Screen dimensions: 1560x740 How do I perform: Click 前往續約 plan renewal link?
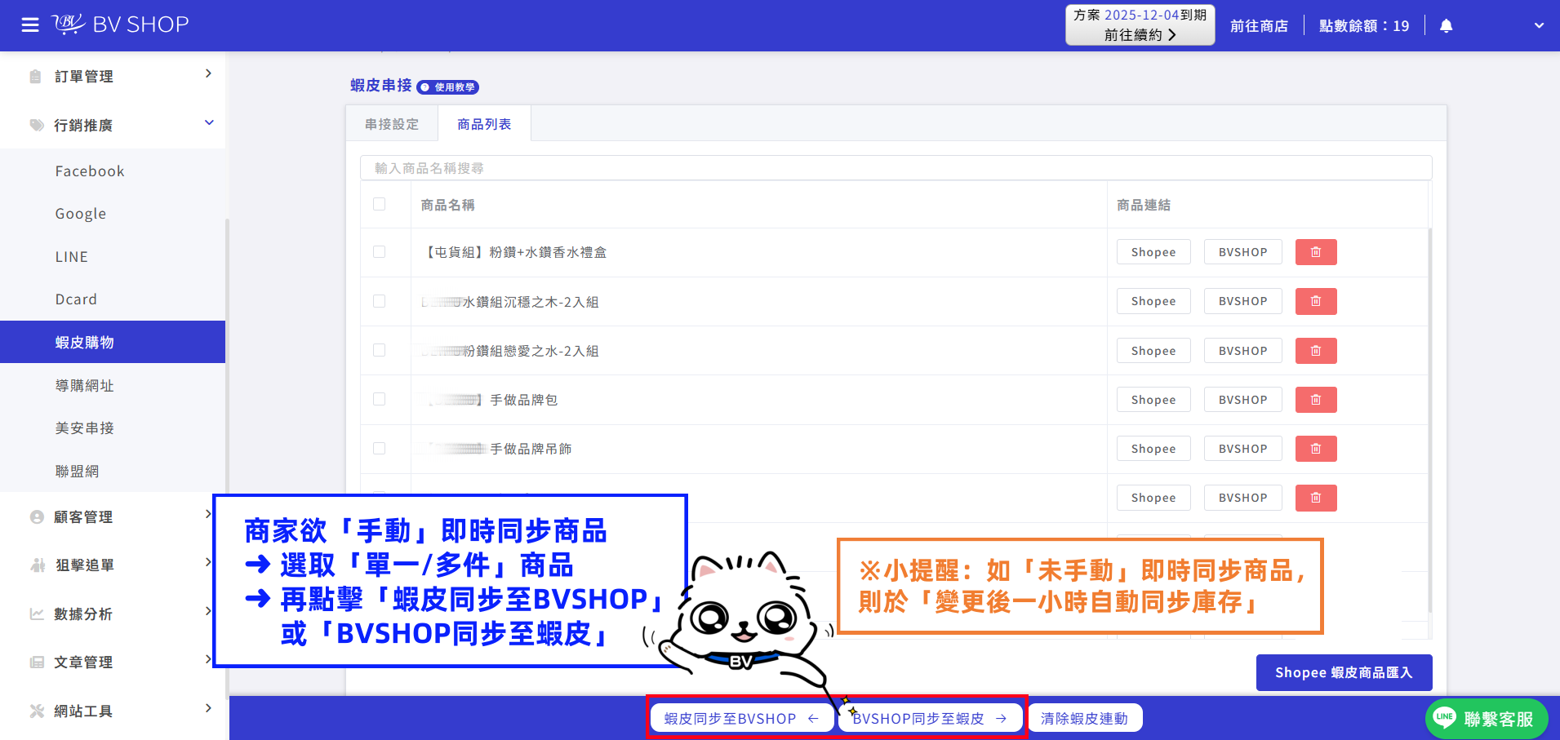[1140, 34]
